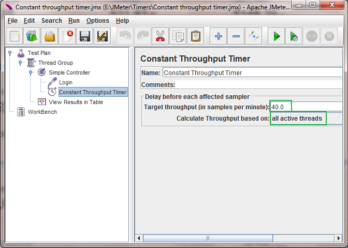Click the horizontal scrollbar thumb
The height and width of the screenshot is (248, 348).
[208, 238]
